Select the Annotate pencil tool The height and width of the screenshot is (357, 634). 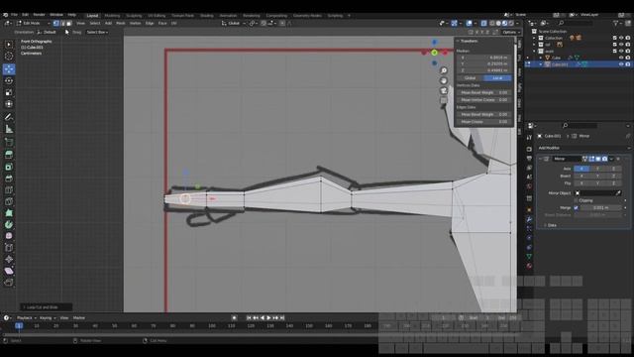(9, 117)
